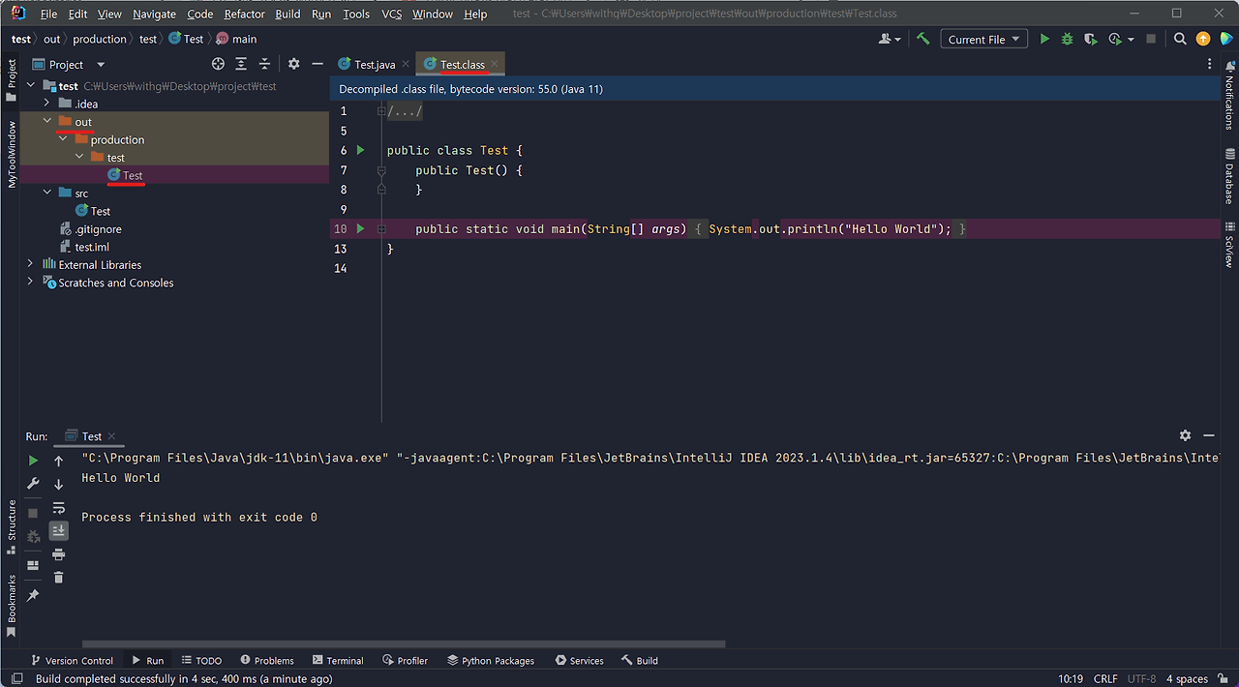The width and height of the screenshot is (1239, 687).
Task: Run the current file with green play button
Action: coord(1044,39)
